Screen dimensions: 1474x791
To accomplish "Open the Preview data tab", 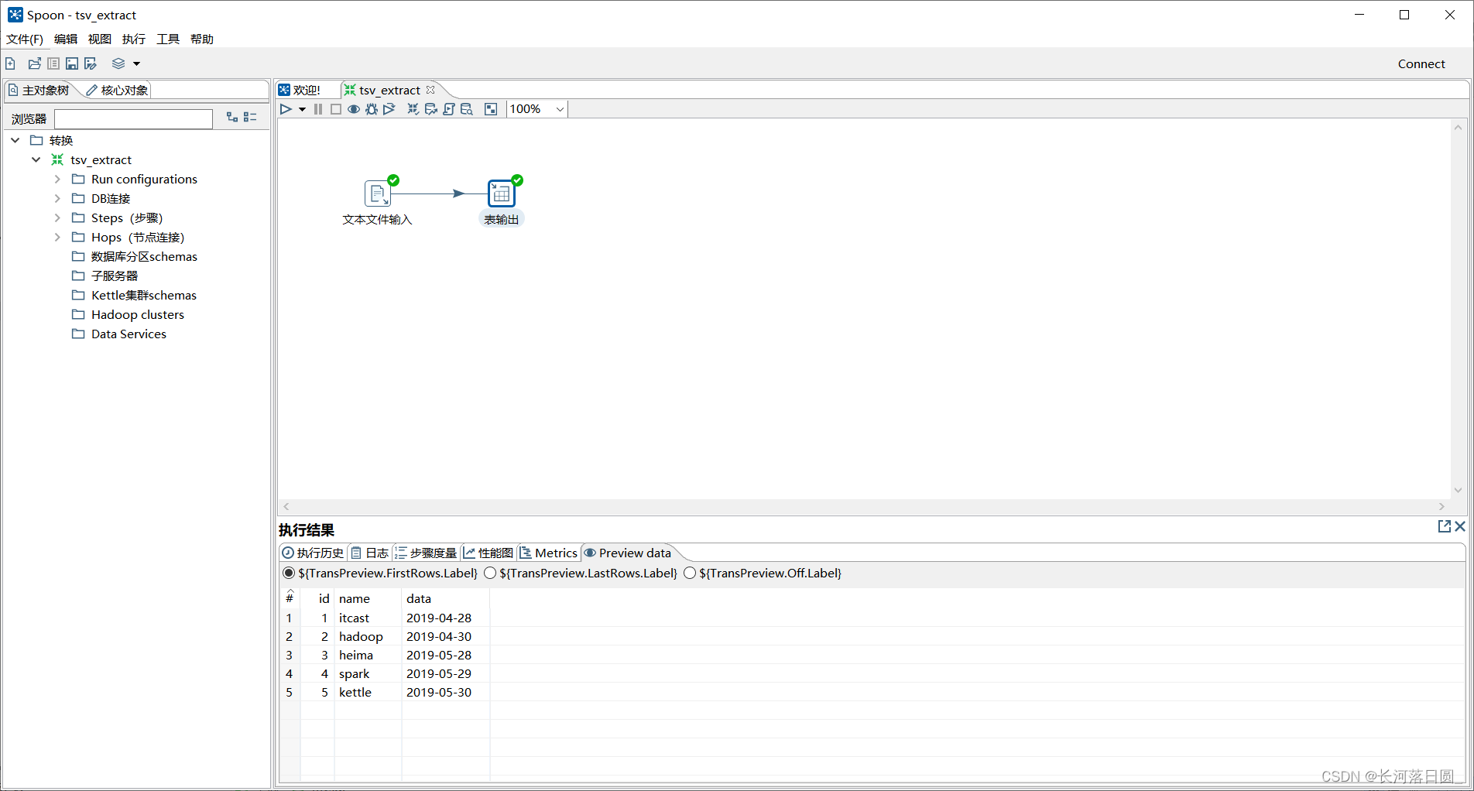I will pyautogui.click(x=628, y=553).
